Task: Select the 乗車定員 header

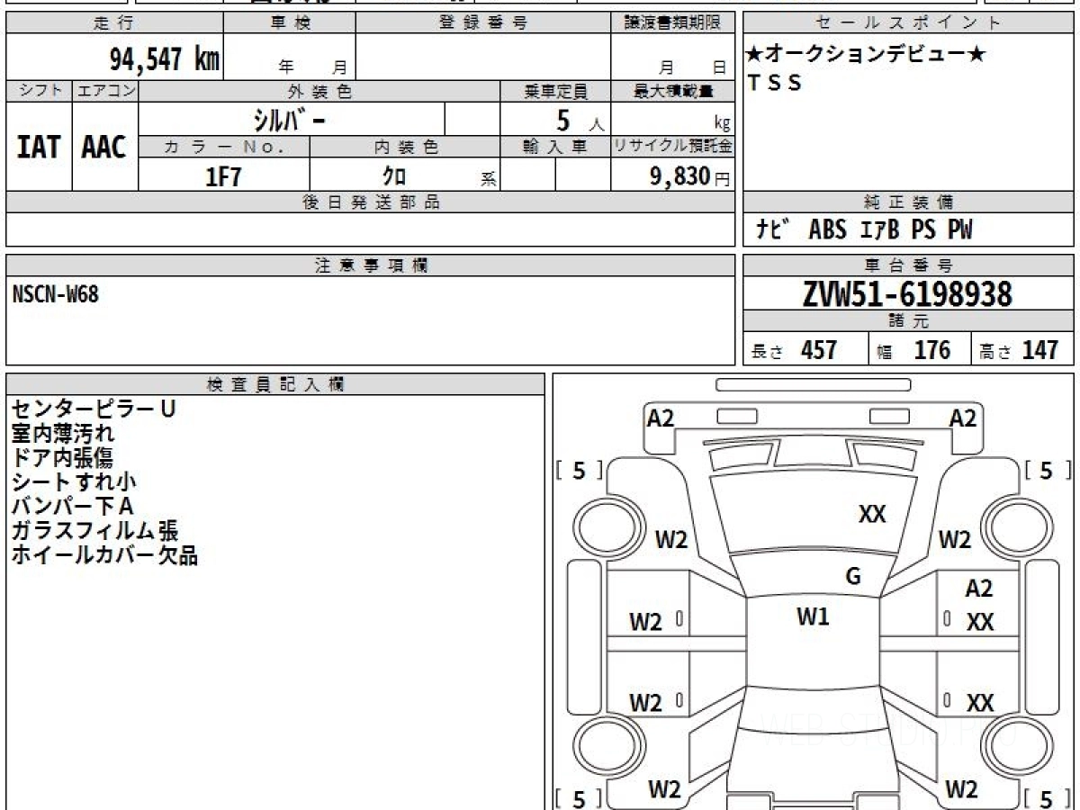Action: 555,91
